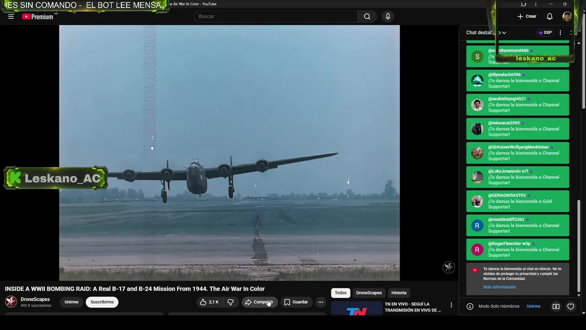
Task: Open the Crear create menu
Action: click(x=527, y=16)
